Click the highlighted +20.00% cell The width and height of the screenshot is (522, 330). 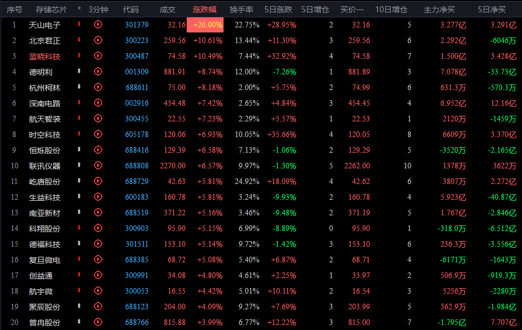[x=205, y=25]
